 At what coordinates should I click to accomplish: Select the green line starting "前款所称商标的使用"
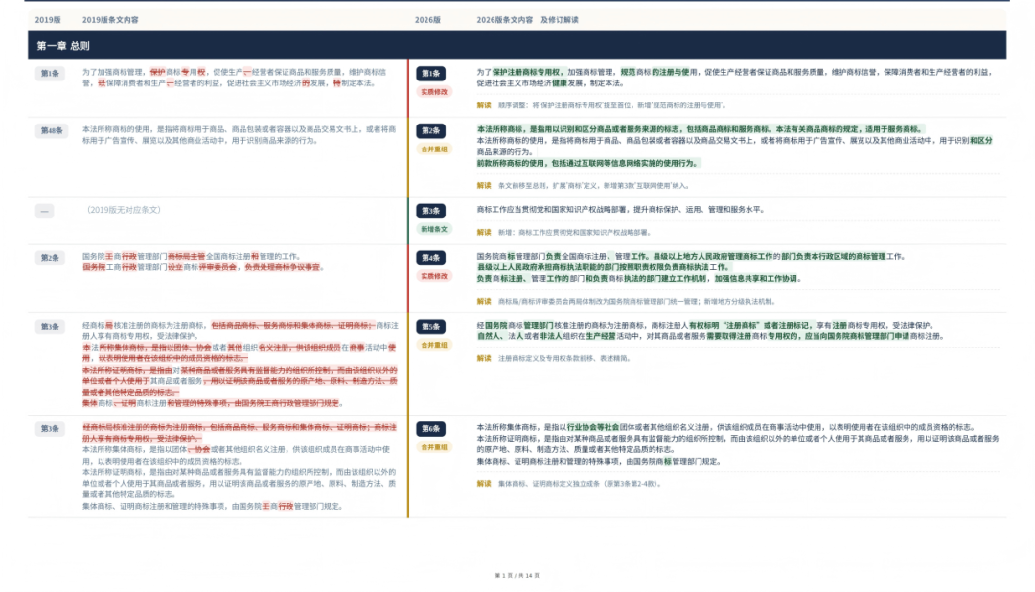pos(586,163)
